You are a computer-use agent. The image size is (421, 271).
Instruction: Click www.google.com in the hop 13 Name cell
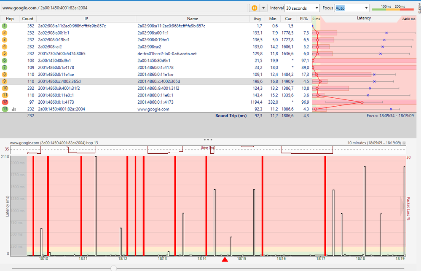[153, 109]
